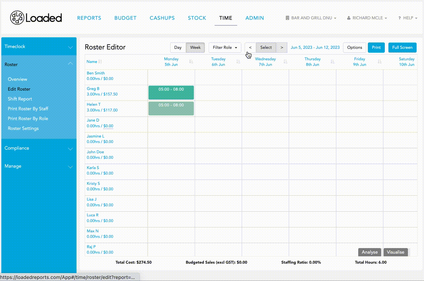Click the Visualise button
424x281 pixels.
[396, 252]
